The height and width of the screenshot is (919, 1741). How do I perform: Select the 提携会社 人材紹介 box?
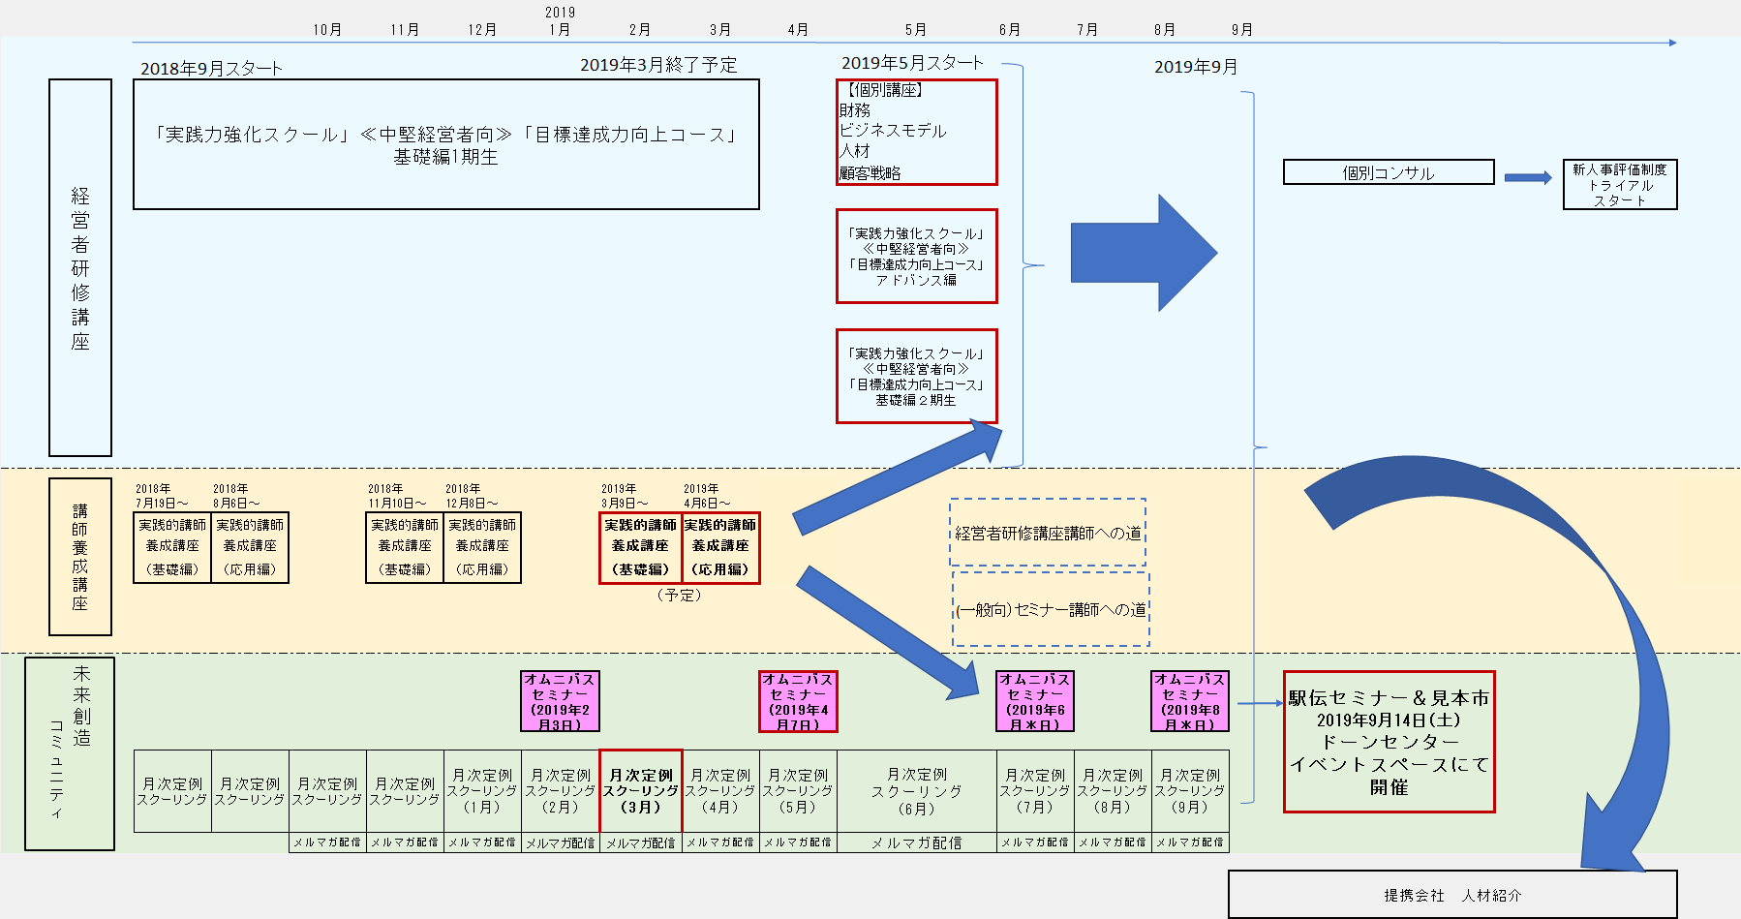click(1452, 895)
